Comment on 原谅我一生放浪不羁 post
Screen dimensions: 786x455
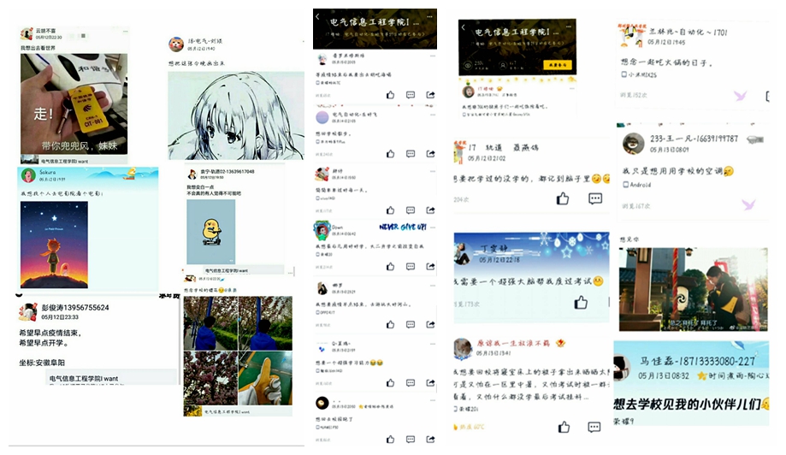coord(594,427)
